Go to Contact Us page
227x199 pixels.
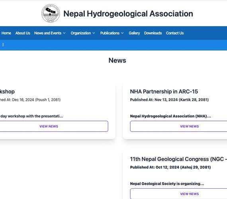point(175,33)
